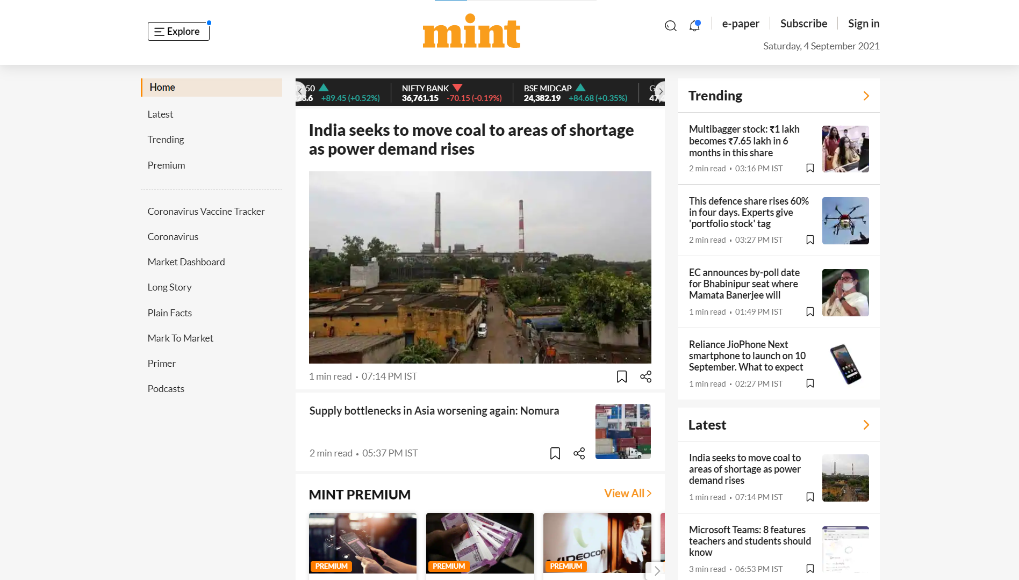
Task: Click the mint logo
Action: 471,31
